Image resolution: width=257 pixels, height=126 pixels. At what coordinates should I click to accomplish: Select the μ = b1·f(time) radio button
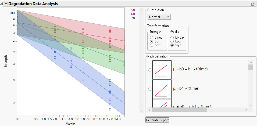point(150,89)
